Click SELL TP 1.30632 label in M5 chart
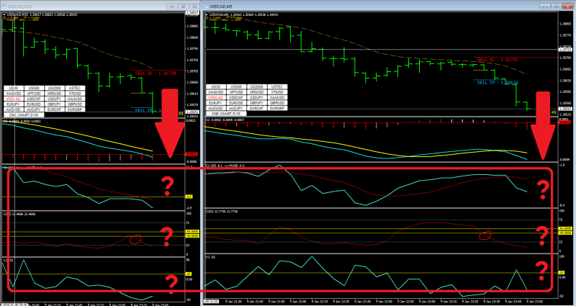Screen dimensions: 576x306 [x=498, y=83]
